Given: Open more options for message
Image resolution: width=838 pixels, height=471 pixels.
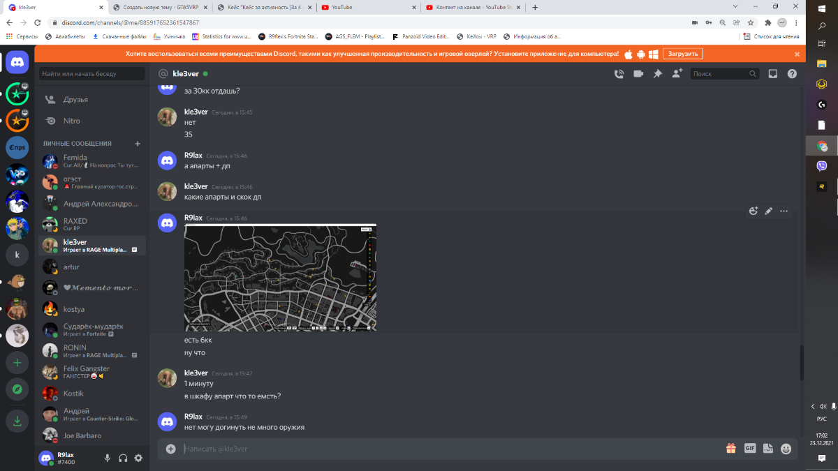Looking at the screenshot, I should click(x=784, y=211).
